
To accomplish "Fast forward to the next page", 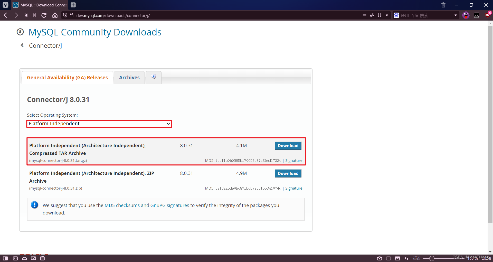I will click(34, 15).
